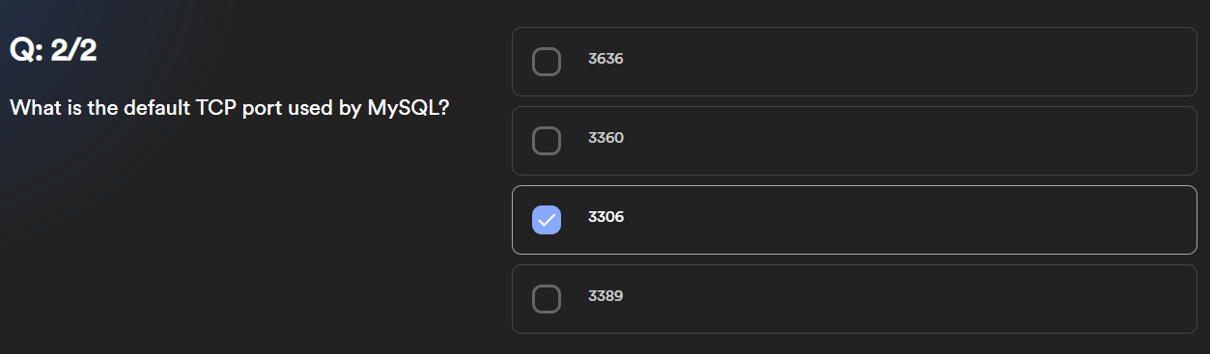The image size is (1210, 354).
Task: Click the "Q: 2/2" question counter heading
Action: click(53, 50)
